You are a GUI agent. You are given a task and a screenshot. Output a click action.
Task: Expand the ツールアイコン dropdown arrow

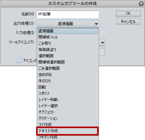click(102, 43)
